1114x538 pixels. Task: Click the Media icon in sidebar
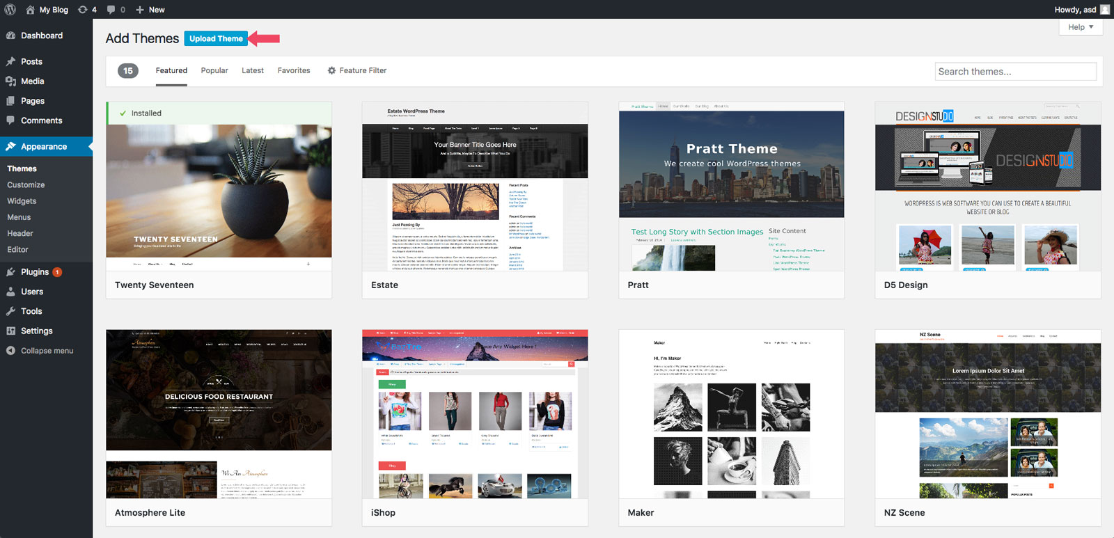tap(10, 81)
